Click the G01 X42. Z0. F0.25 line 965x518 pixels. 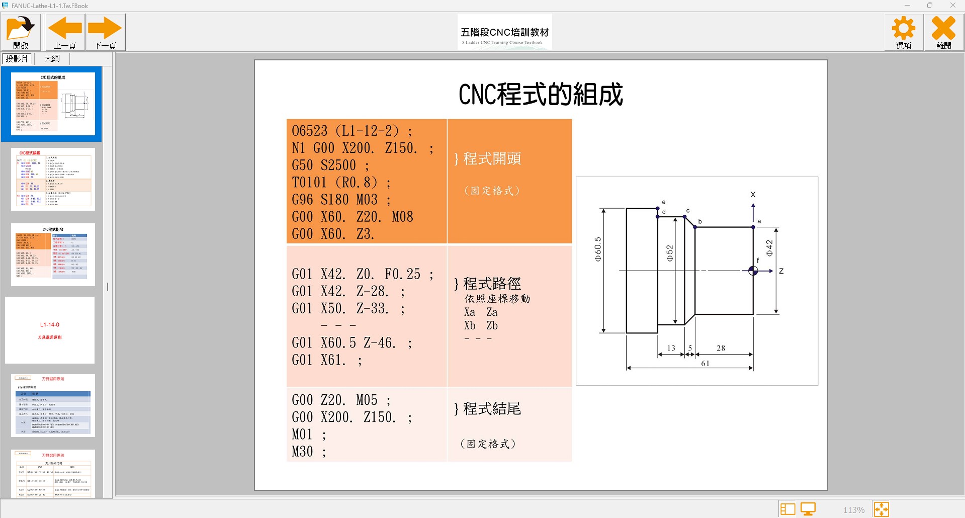(x=363, y=274)
